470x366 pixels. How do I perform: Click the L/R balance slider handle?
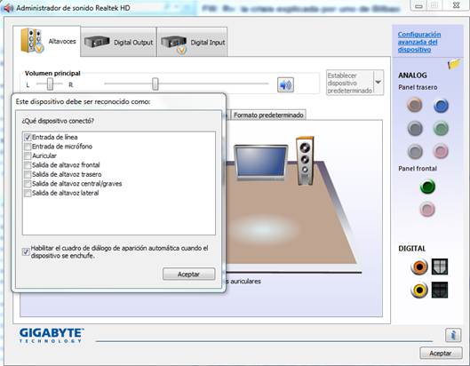pos(50,84)
